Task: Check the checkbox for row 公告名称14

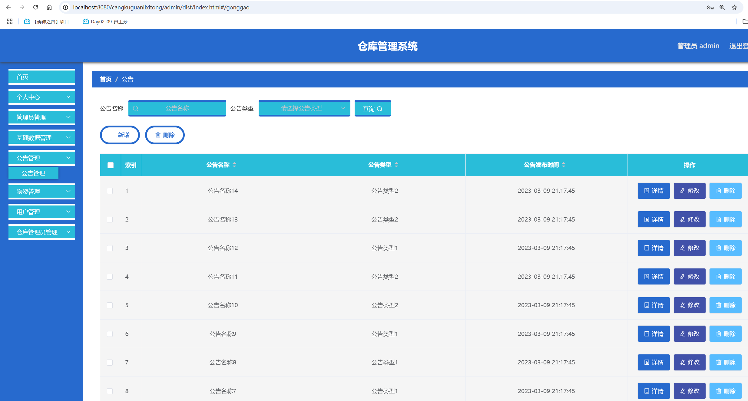Action: coord(110,191)
